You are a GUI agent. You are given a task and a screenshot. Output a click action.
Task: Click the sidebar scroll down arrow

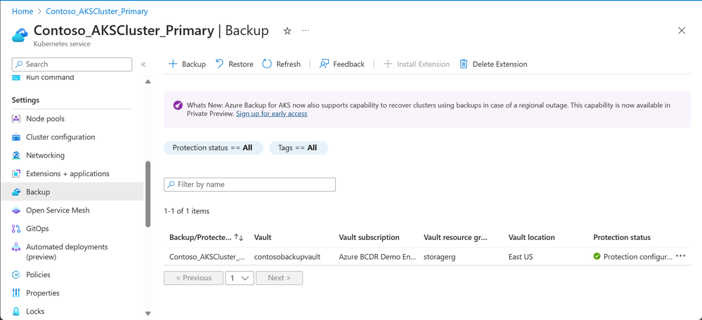pyautogui.click(x=148, y=314)
